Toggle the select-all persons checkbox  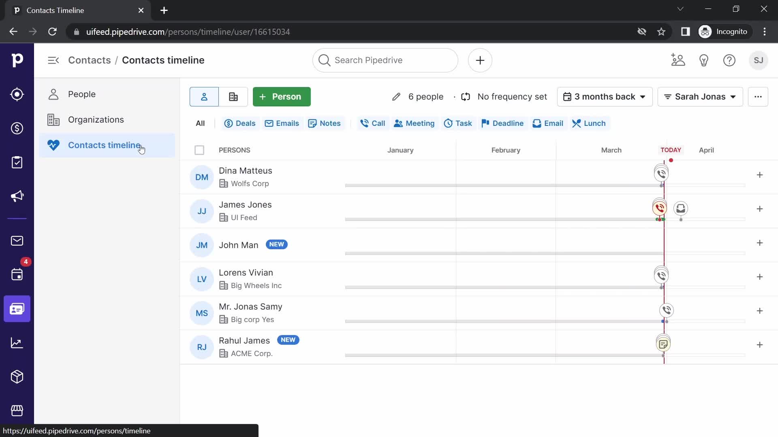point(199,150)
